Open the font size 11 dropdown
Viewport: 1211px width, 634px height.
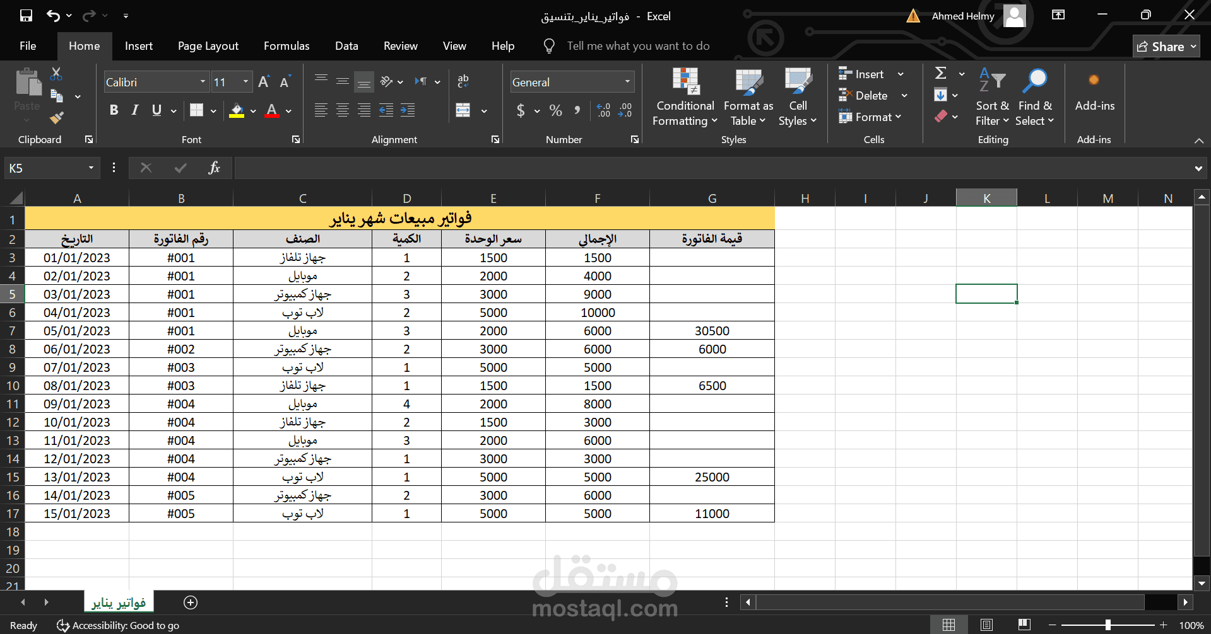click(x=246, y=82)
